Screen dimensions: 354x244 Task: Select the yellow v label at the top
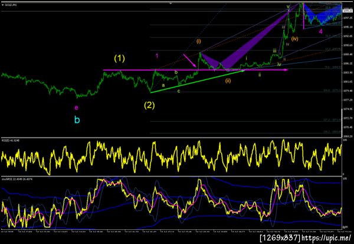(x=288, y=6)
